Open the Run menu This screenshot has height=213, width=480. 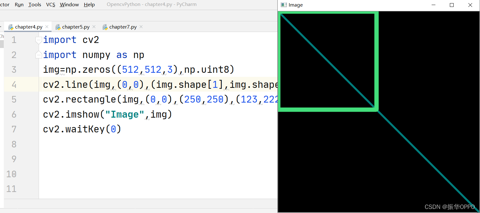coord(19,5)
